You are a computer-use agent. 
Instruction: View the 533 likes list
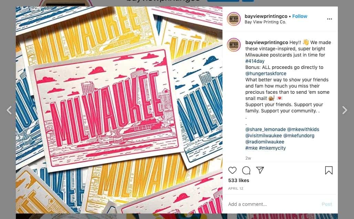coord(239,180)
